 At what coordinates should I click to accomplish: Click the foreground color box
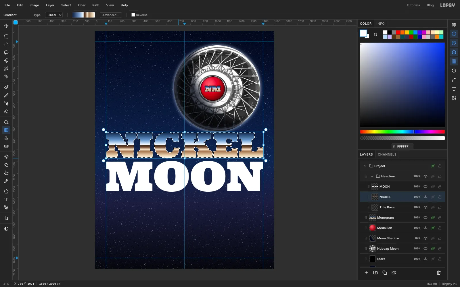coord(363,33)
